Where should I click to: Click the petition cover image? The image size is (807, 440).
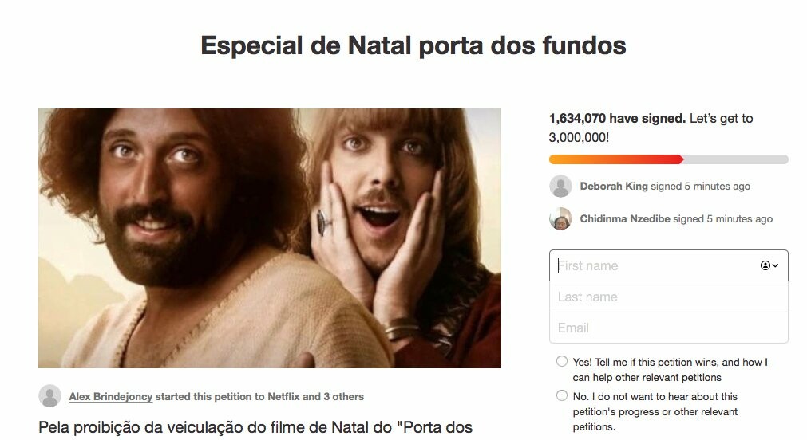point(270,238)
